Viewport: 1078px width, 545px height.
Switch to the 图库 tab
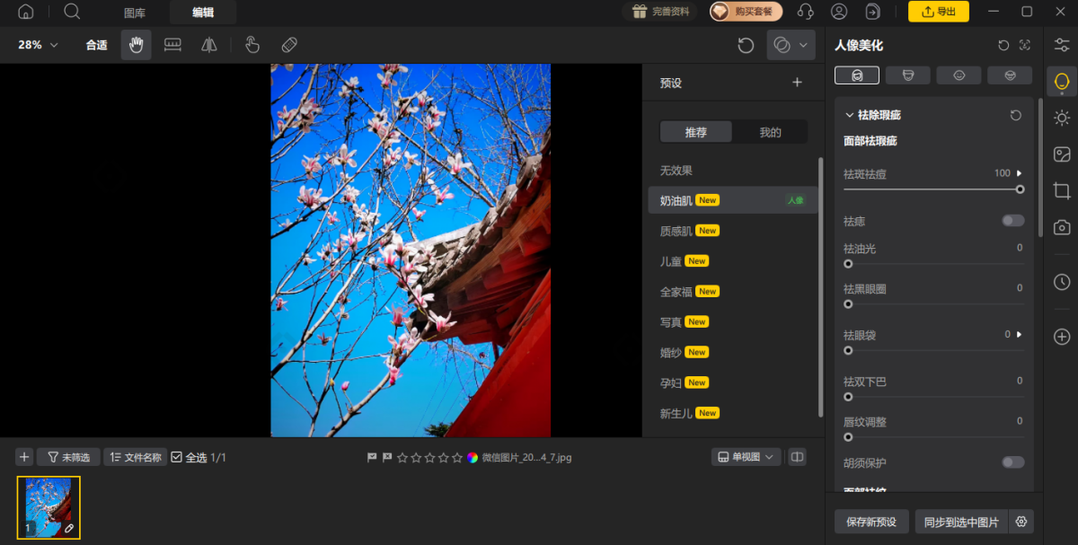[x=135, y=13]
